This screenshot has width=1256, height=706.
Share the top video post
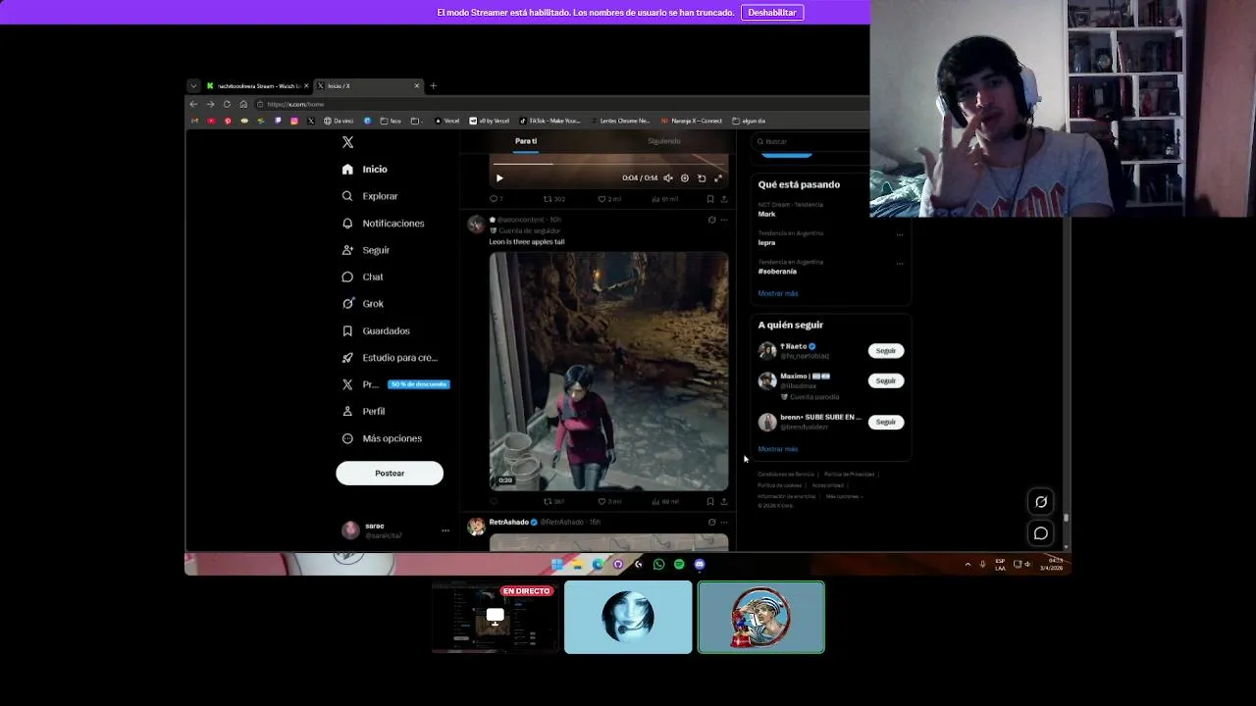pos(724,199)
